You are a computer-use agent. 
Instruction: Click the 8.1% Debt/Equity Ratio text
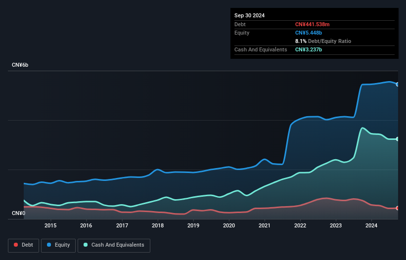click(x=323, y=41)
